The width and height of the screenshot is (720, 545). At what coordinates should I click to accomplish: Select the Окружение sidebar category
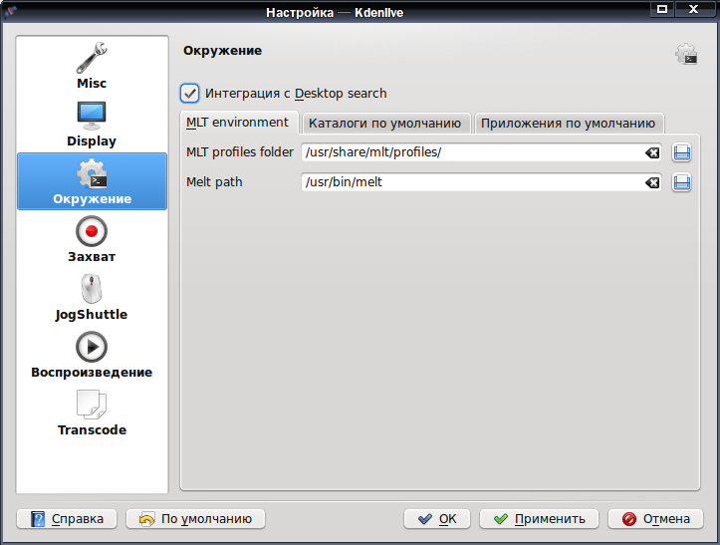coord(92,181)
